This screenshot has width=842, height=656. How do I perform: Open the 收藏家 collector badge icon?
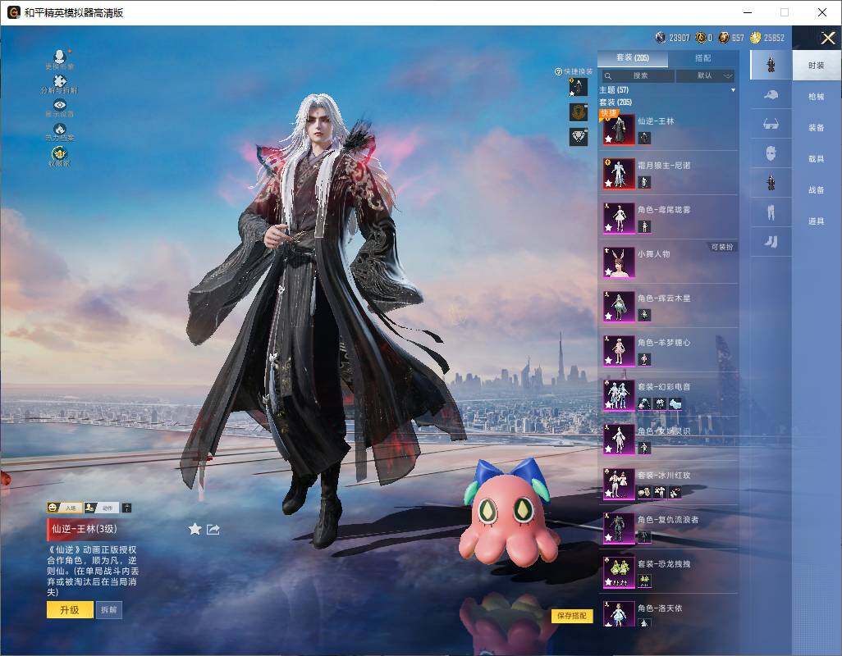(60, 154)
